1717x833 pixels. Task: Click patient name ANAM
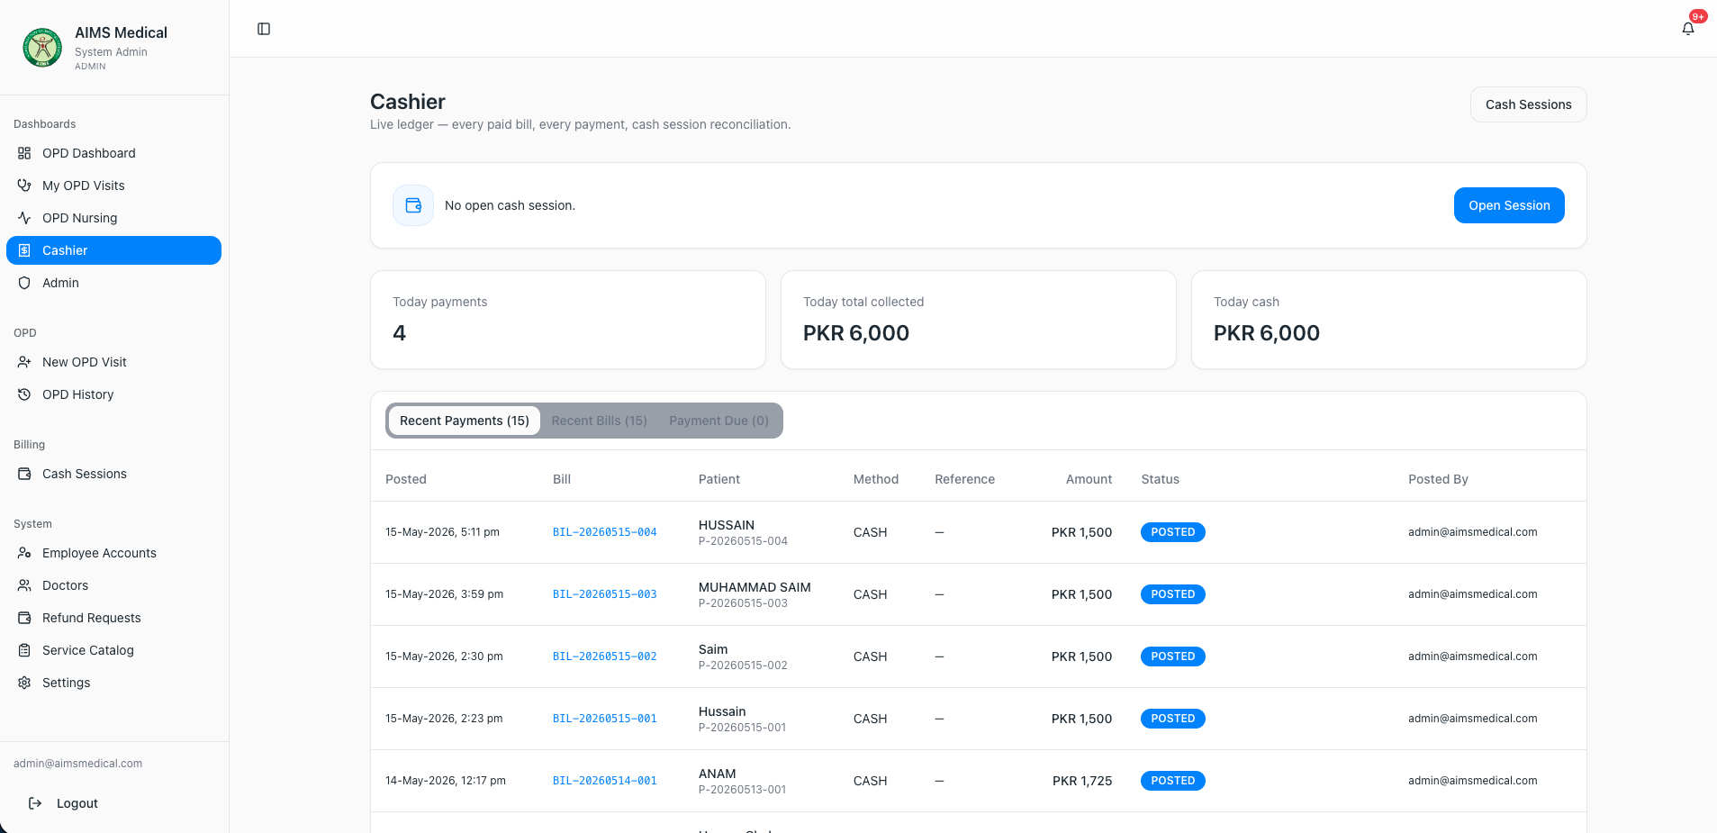(717, 774)
